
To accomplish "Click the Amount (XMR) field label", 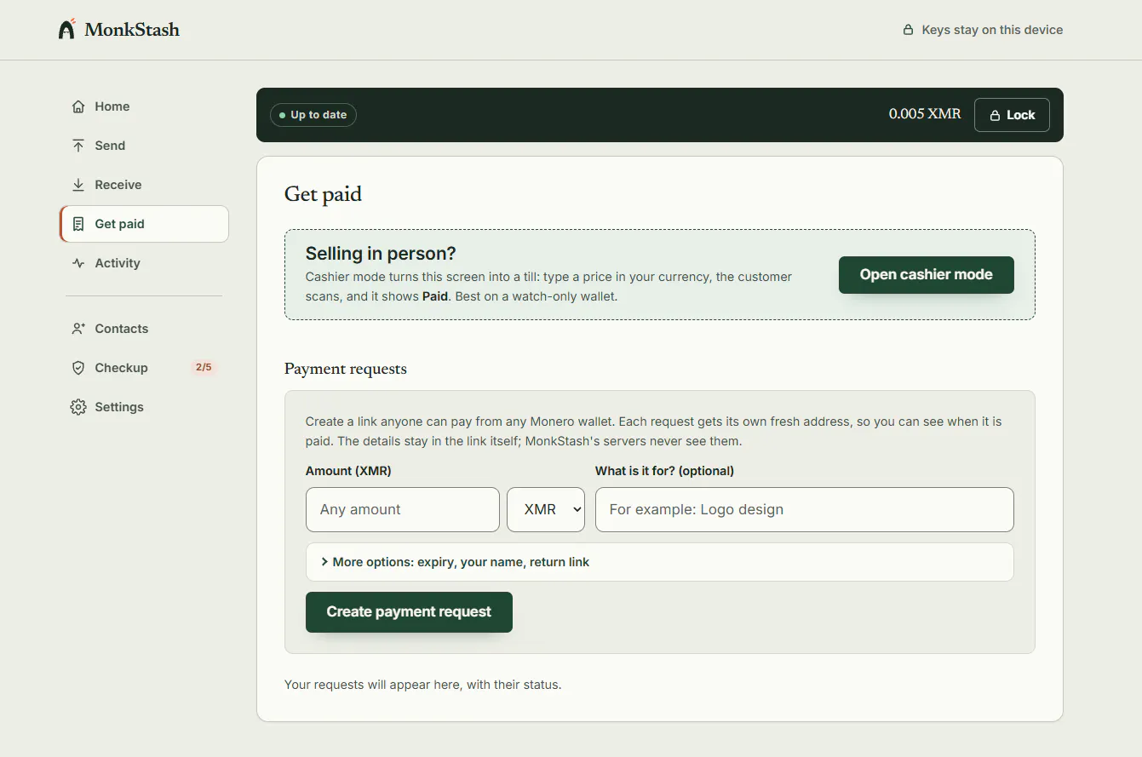I will pos(348,471).
